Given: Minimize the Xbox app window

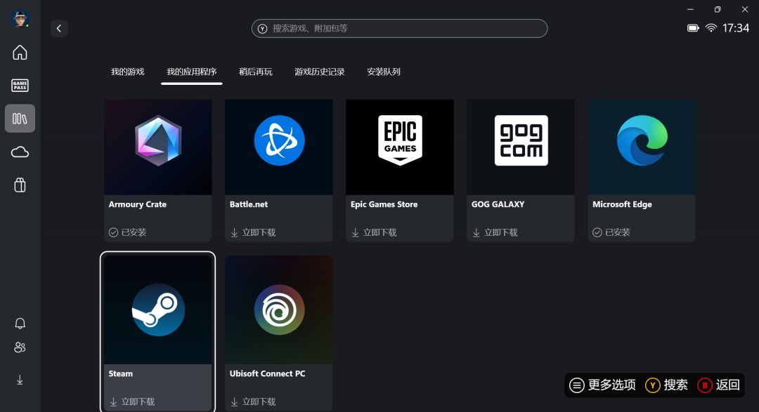Looking at the screenshot, I should pyautogui.click(x=690, y=9).
